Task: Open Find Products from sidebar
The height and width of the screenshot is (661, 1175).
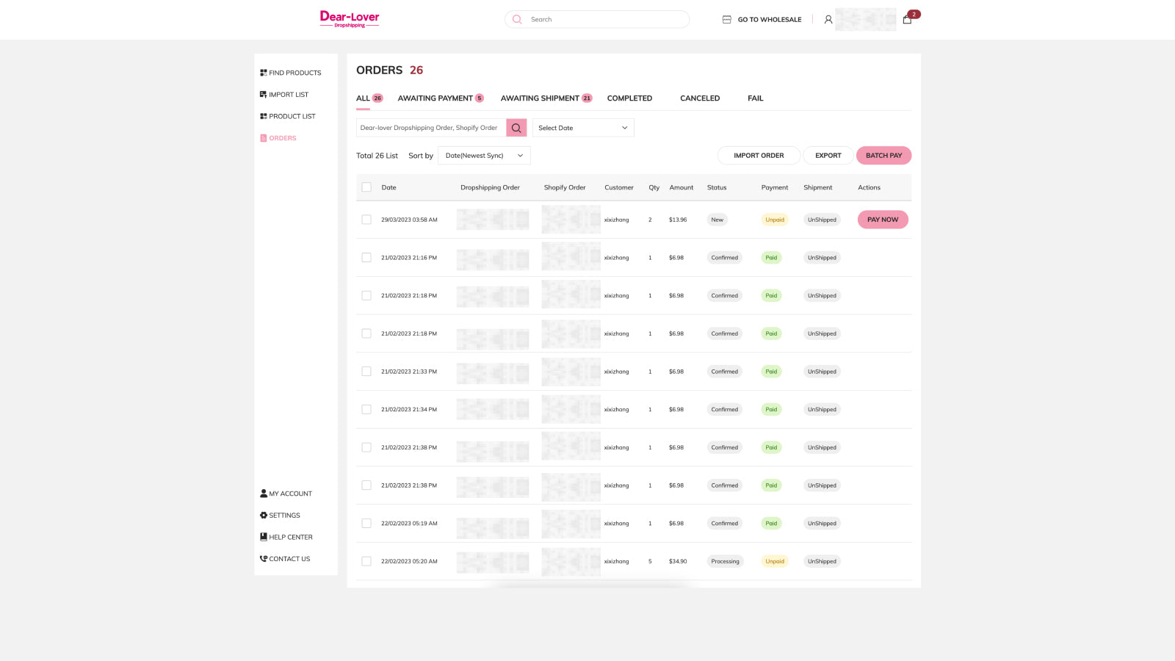Action: point(291,73)
